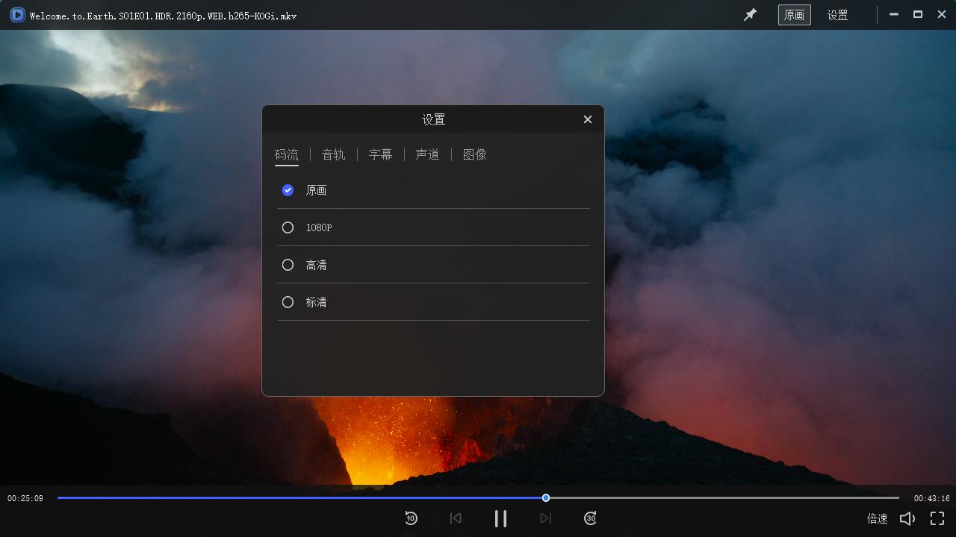Open the 图像 settings tab

click(475, 154)
